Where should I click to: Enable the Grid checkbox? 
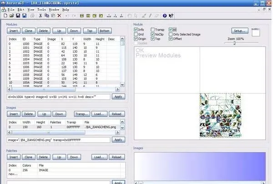(136, 34)
